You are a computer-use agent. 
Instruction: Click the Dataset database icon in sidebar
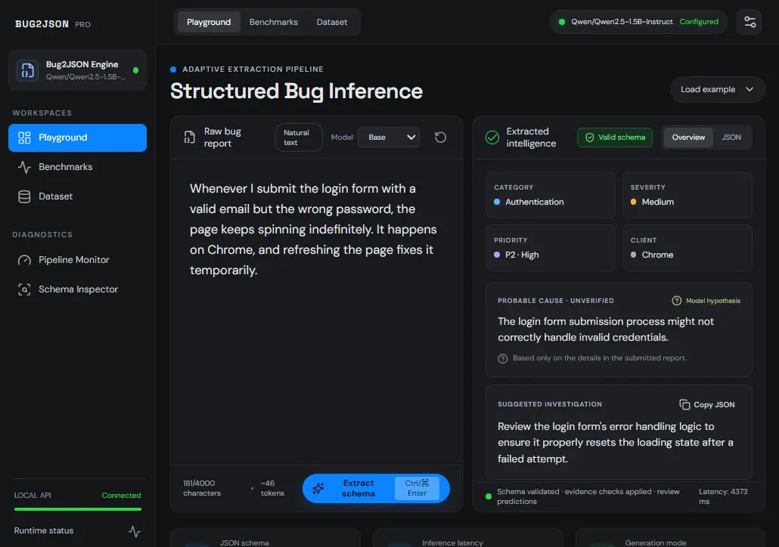pos(24,196)
